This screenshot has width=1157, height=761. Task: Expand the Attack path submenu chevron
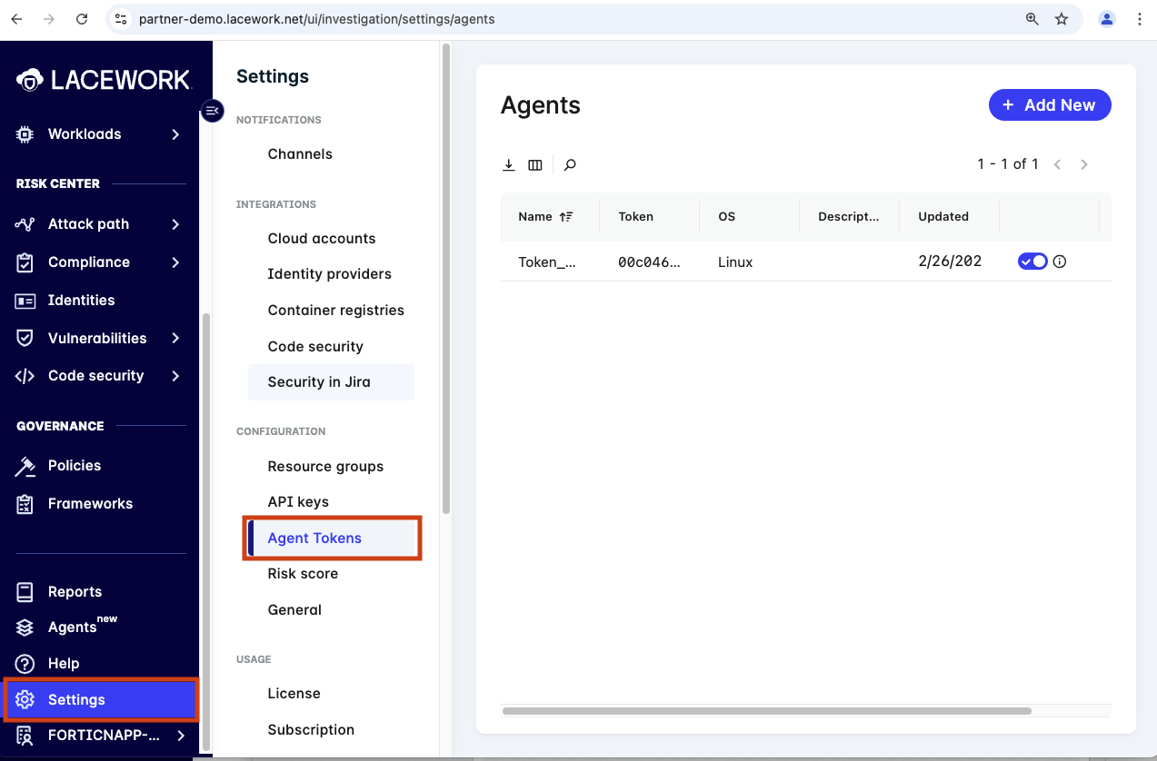tap(175, 224)
